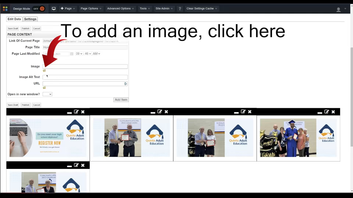The width and height of the screenshot is (353, 198).
Task: Open Clear Settings Cache dropdown
Action: pyautogui.click(x=202, y=9)
